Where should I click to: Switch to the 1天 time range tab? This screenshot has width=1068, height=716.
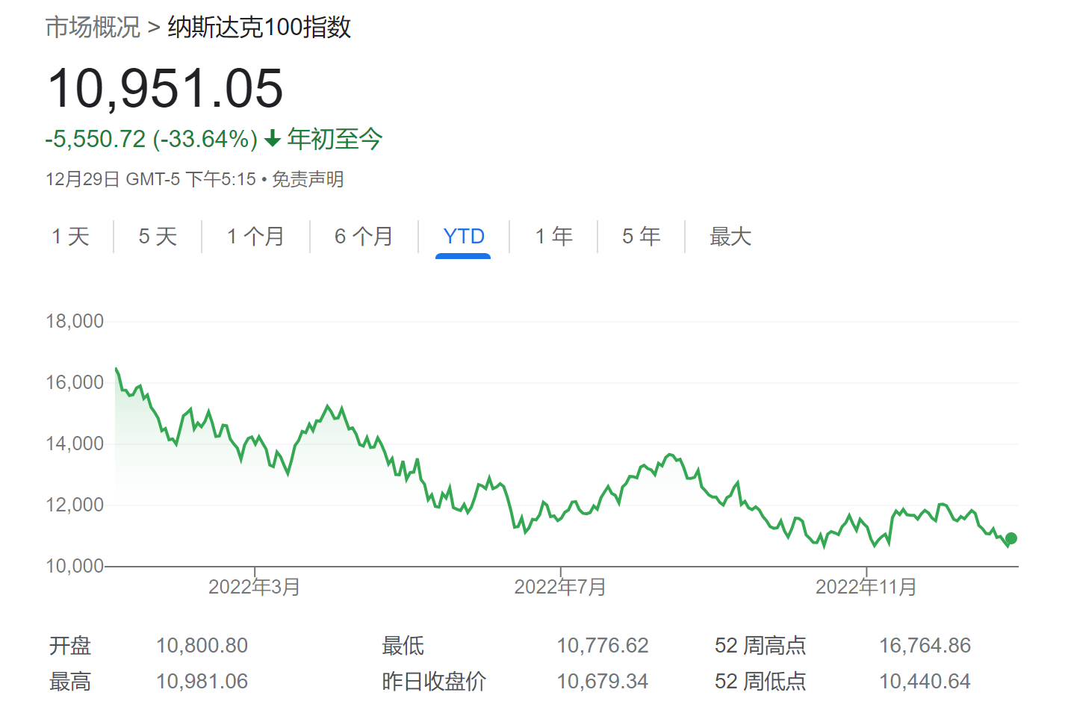[x=71, y=236]
